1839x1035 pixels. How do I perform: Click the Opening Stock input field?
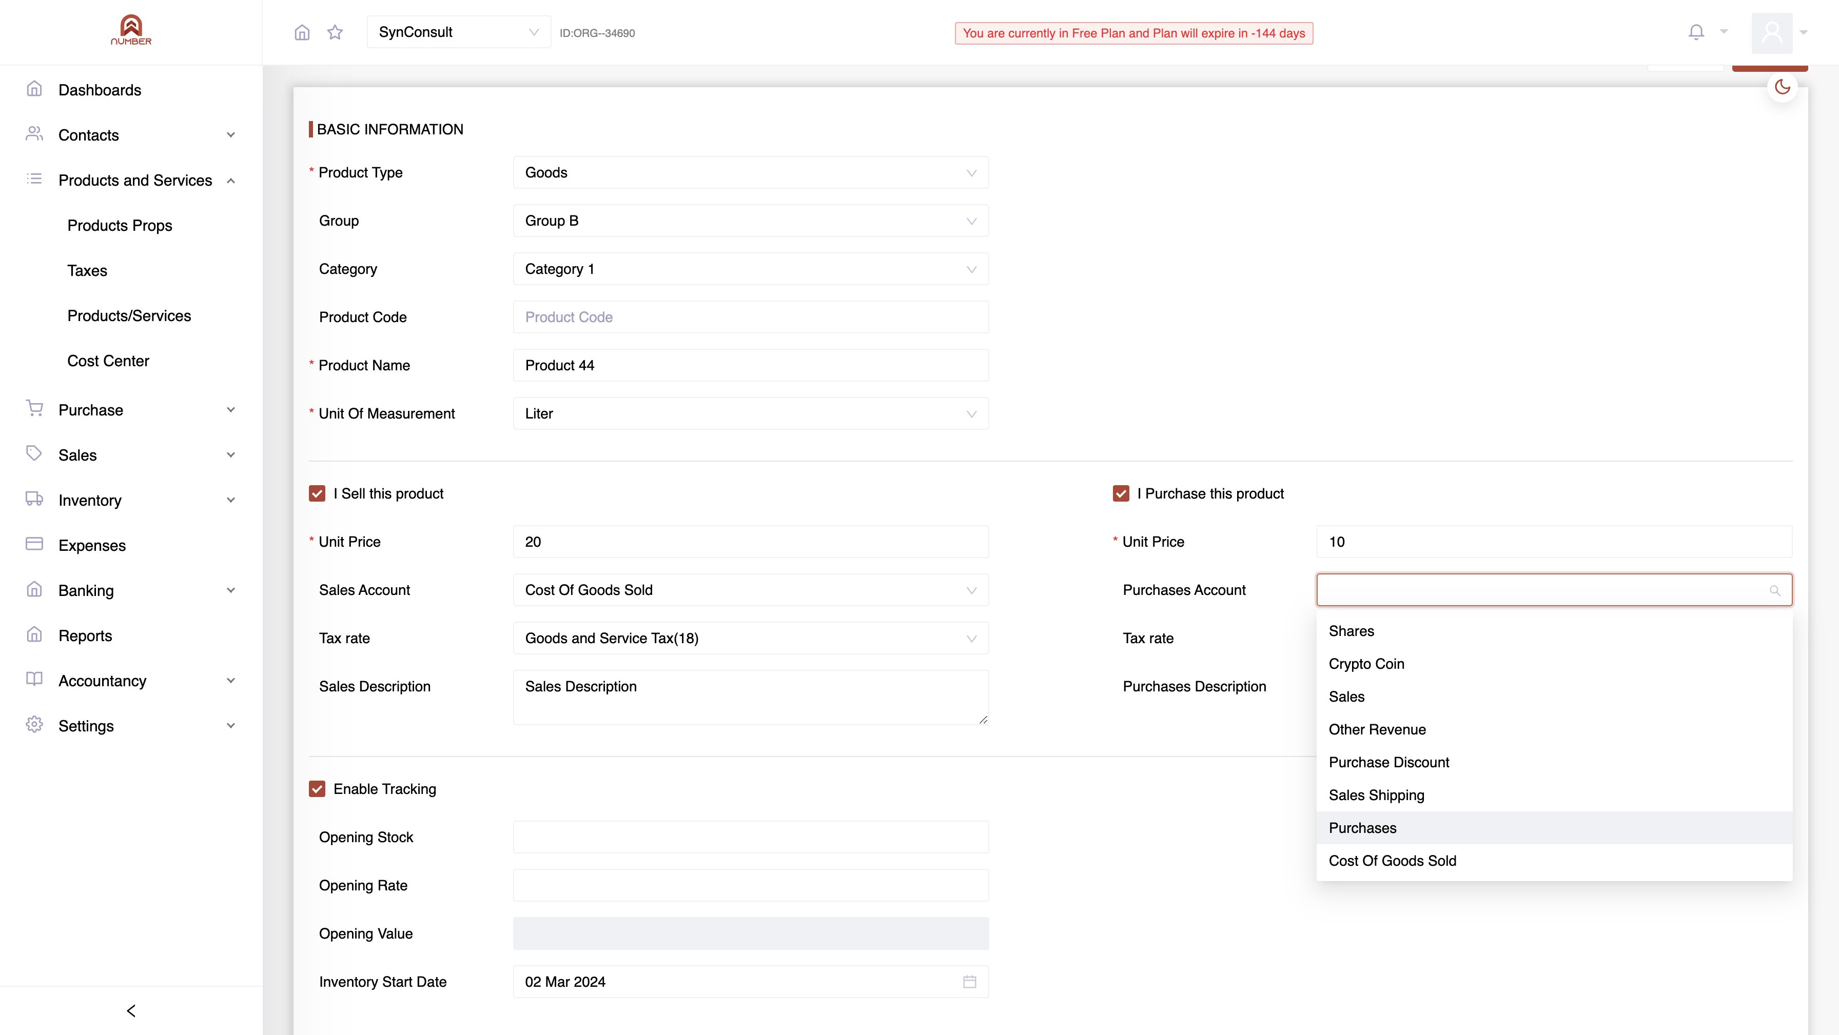click(750, 837)
